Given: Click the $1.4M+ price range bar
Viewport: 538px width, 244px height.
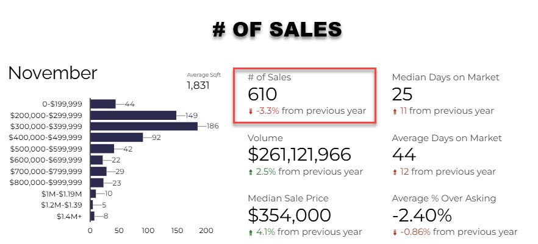Looking at the screenshot, I should 92,216.
